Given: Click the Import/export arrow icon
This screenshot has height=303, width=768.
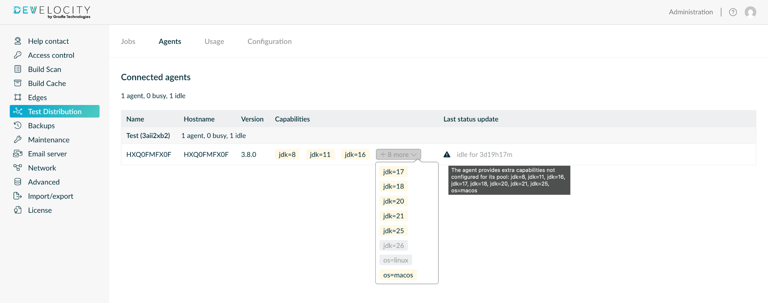Looking at the screenshot, I should coord(18,196).
